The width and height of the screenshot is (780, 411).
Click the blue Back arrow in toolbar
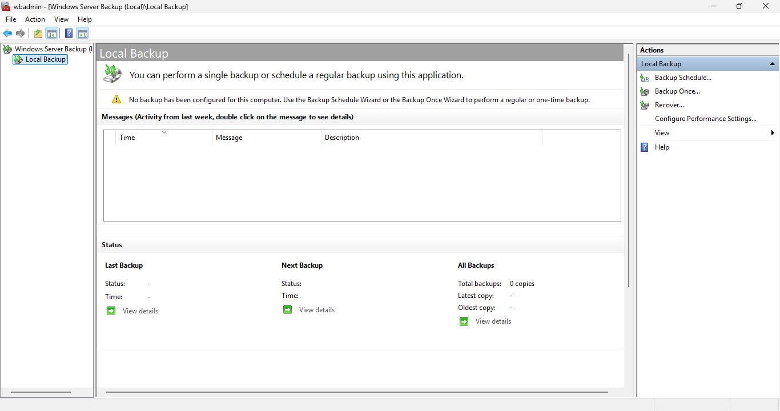pos(7,33)
